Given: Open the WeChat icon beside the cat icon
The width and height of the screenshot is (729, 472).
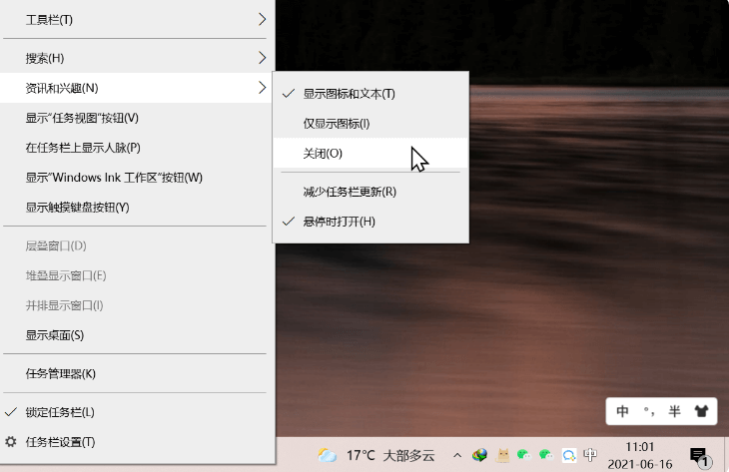Looking at the screenshot, I should click(x=524, y=455).
